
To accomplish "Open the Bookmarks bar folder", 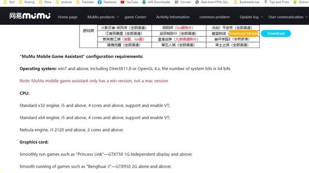I will [x=247, y=2].
